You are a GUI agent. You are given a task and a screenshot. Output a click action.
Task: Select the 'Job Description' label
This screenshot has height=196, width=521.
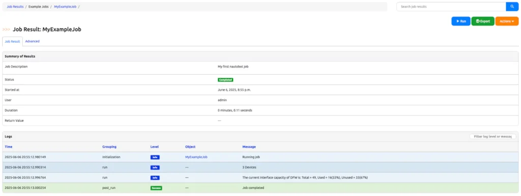pyautogui.click(x=16, y=67)
